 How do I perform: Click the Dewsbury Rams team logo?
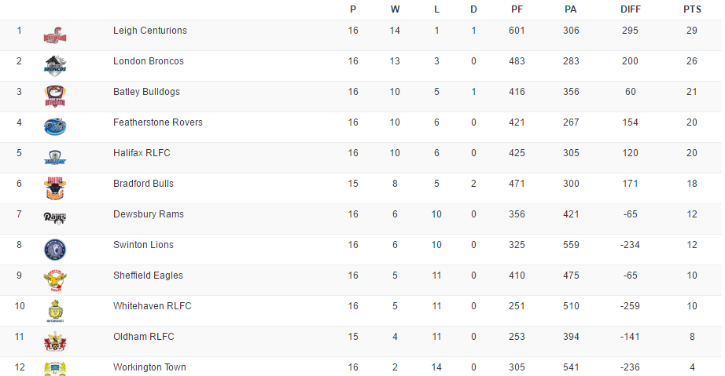[55, 217]
